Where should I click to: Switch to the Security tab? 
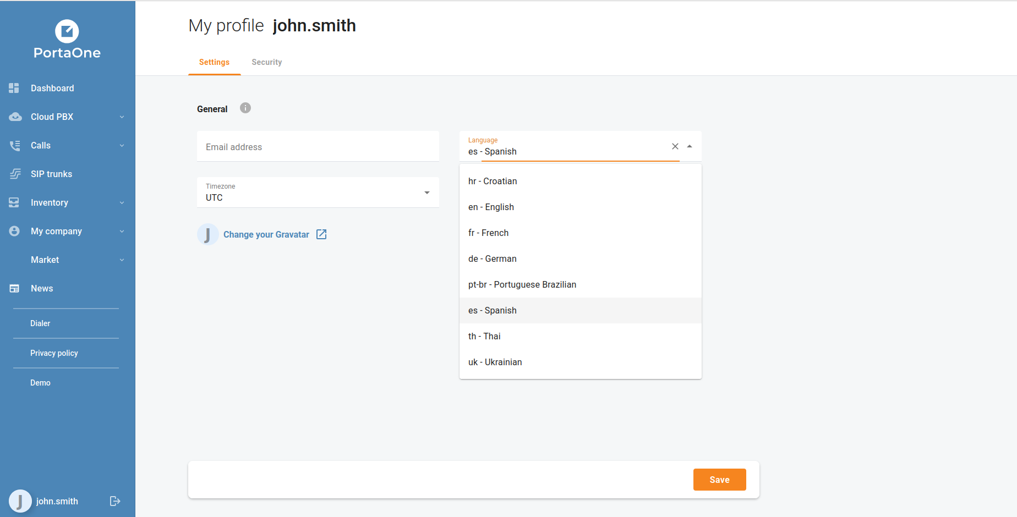267,62
